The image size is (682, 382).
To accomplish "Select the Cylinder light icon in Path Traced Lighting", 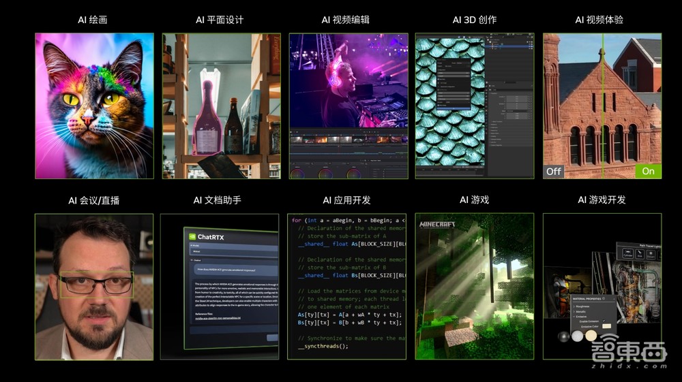I will (x=627, y=253).
